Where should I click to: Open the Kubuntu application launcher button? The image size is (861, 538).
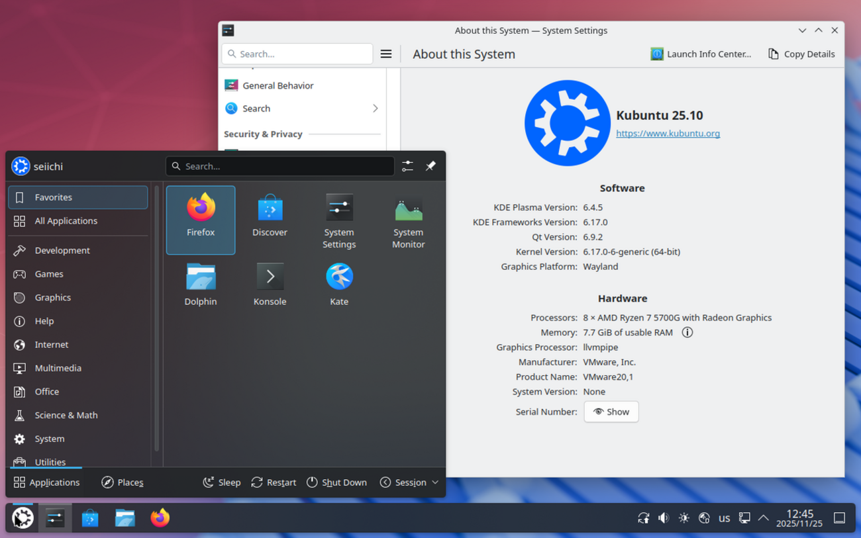coord(23,517)
